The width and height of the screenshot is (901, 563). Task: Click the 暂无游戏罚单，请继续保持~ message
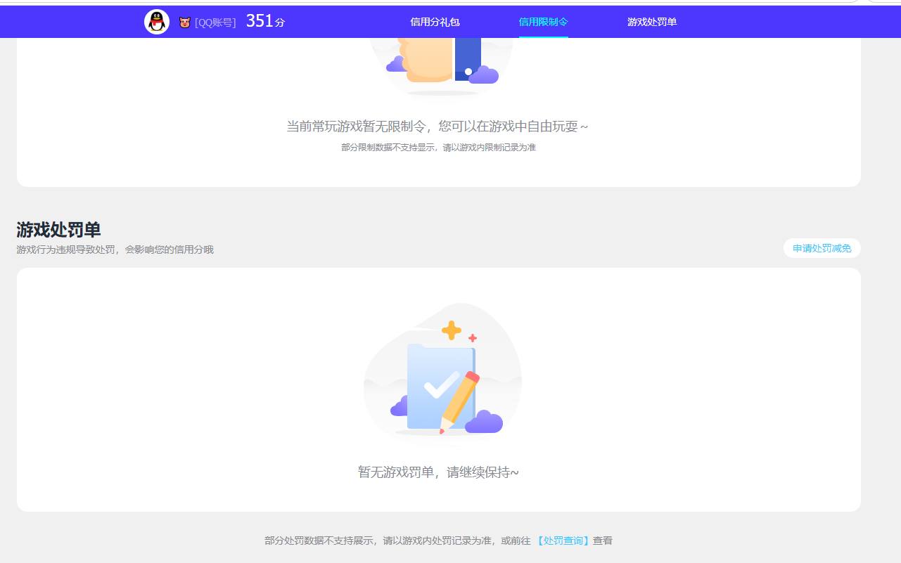[438, 472]
